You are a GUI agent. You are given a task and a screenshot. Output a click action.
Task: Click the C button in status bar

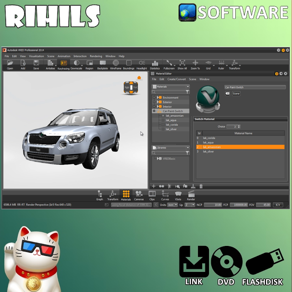[x=156, y=205]
